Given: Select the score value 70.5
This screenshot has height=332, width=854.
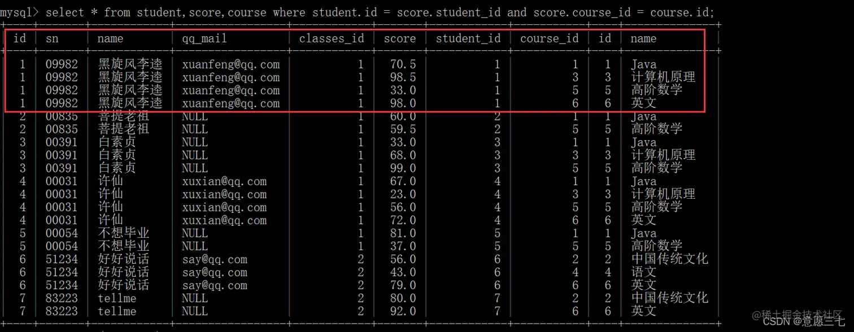Looking at the screenshot, I should (x=403, y=64).
